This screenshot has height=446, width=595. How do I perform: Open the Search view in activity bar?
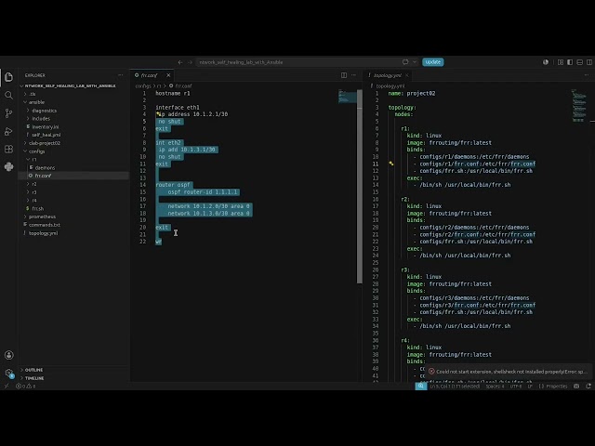click(8, 95)
